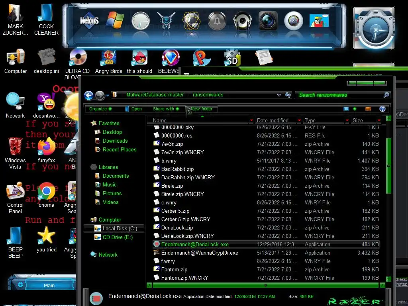Open 'you tried' star icon

[46, 239]
